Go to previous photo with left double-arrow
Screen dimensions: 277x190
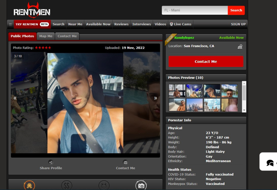[15, 98]
